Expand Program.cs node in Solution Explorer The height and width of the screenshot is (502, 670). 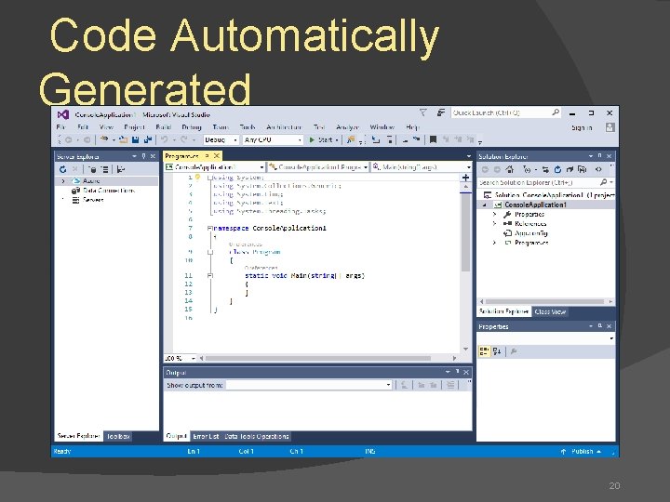point(494,243)
